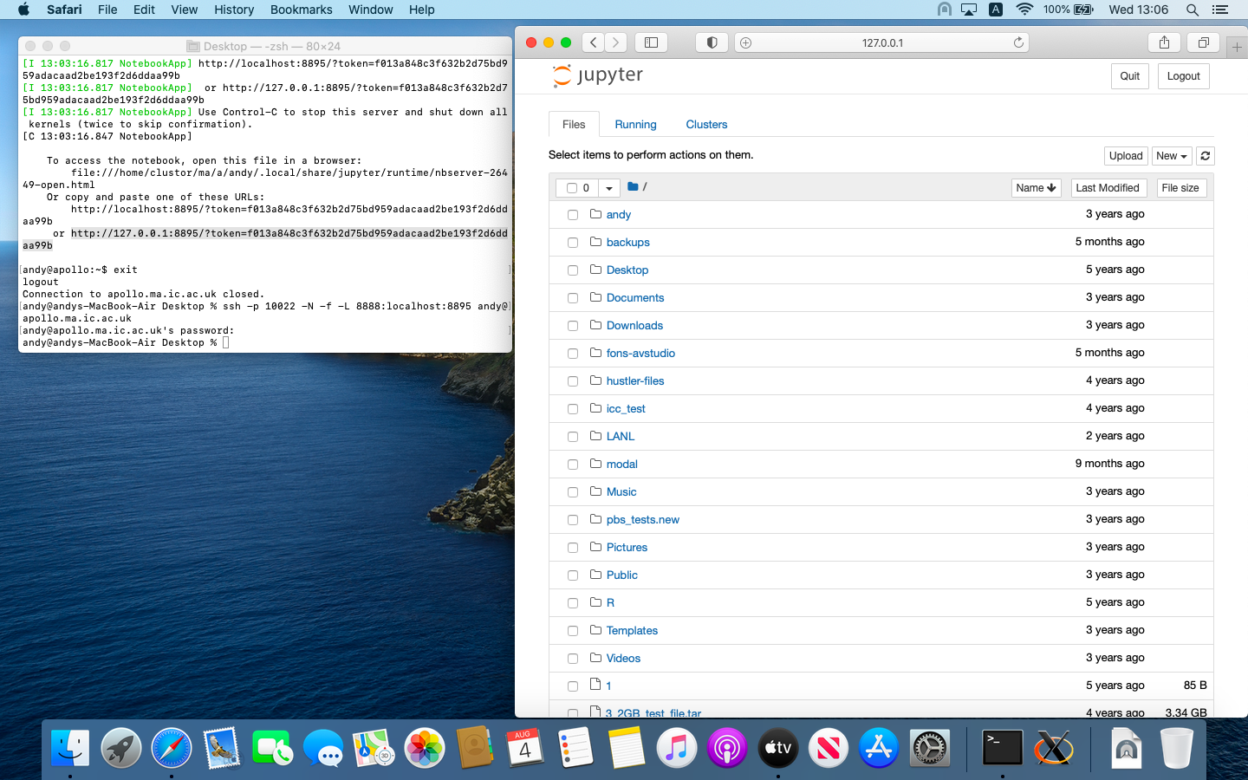Open System Preferences from the Dock
The width and height of the screenshot is (1248, 780).
930,748
